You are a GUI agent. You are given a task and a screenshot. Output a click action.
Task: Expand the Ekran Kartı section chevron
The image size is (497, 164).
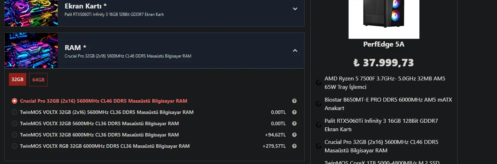coord(295,9)
